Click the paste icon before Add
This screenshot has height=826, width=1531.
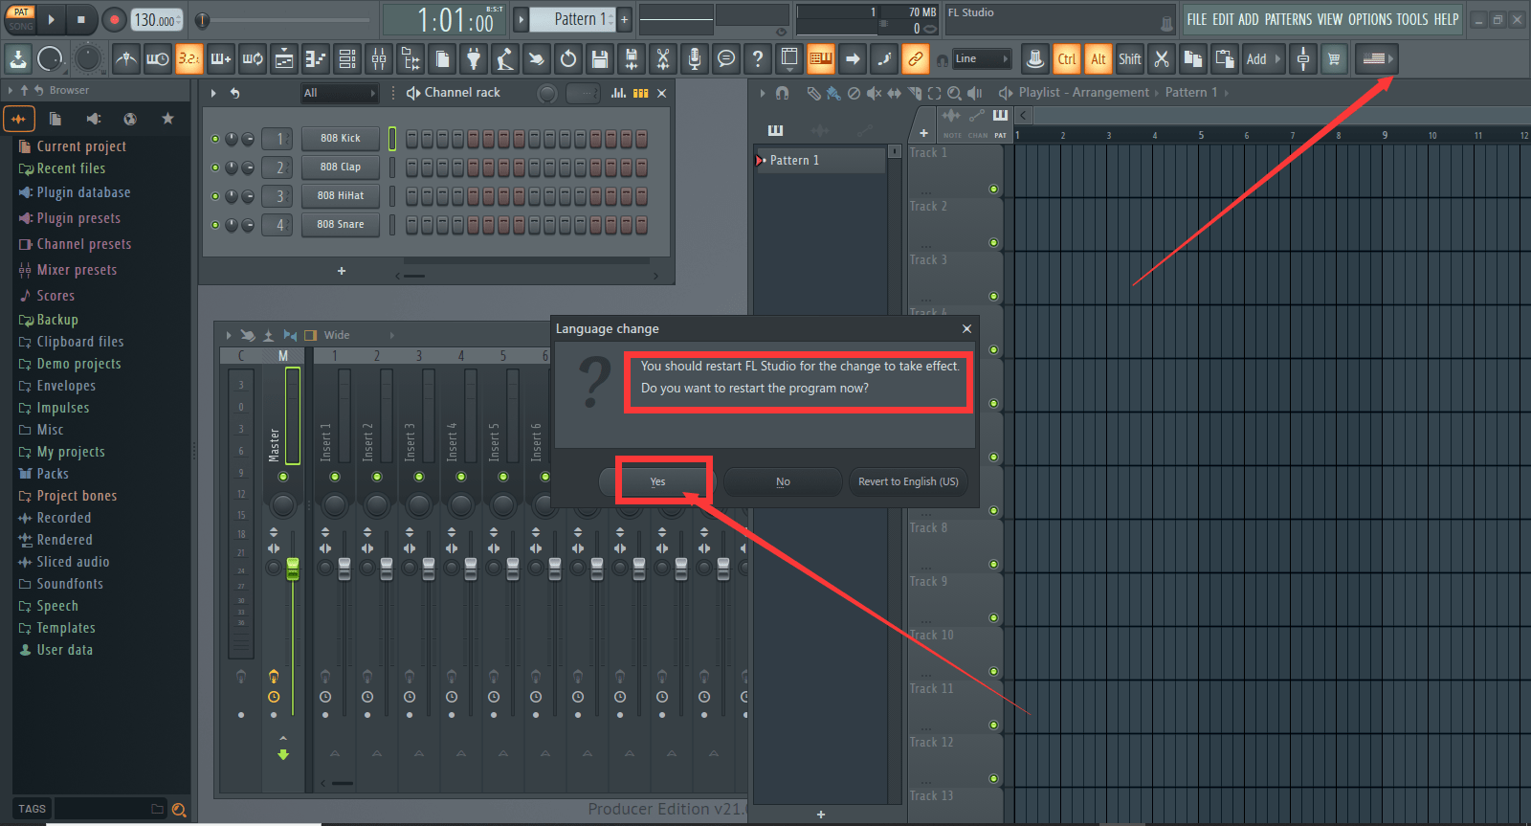pyautogui.click(x=1225, y=59)
